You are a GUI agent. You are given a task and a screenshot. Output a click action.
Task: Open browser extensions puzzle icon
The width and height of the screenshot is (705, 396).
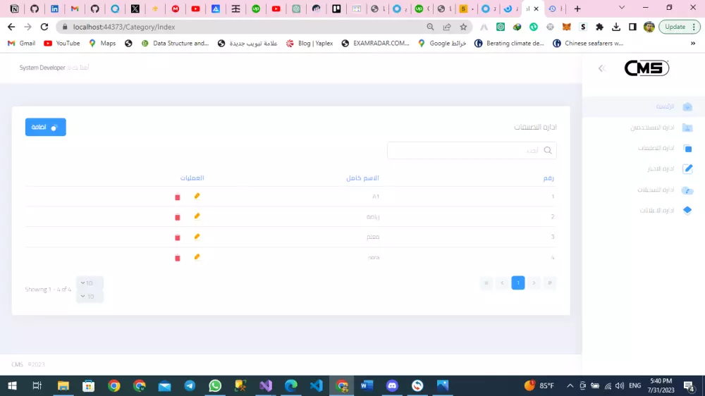click(599, 27)
